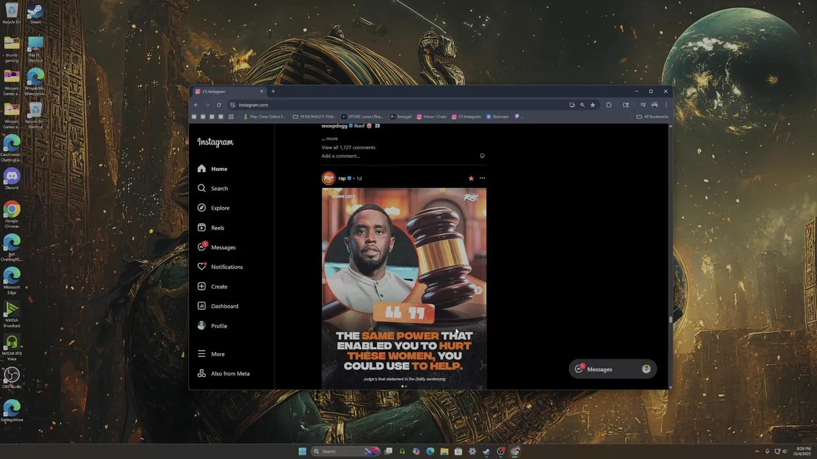Screen dimensions: 817x459
Task: Select NVIDIA Broadcast desktop icon
Action: coord(11,314)
